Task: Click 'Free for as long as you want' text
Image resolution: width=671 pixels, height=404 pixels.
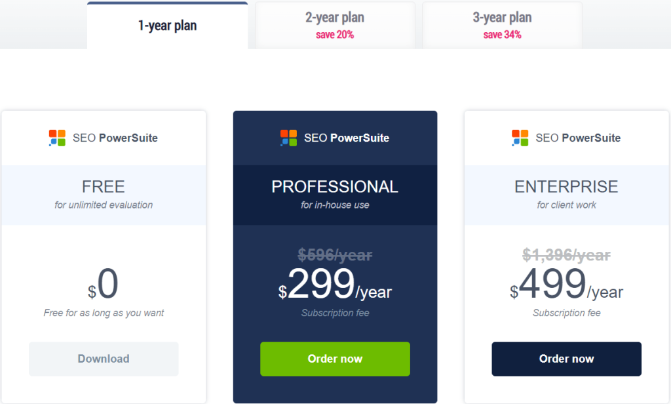Action: 104,313
